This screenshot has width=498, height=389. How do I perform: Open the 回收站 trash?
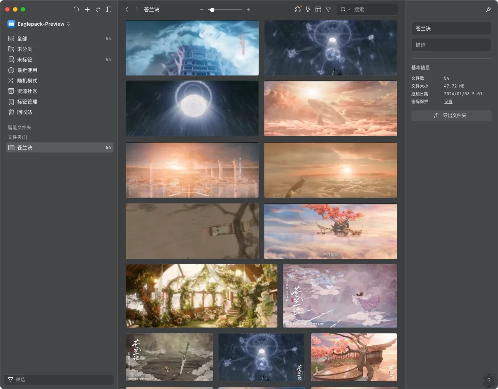60,112
